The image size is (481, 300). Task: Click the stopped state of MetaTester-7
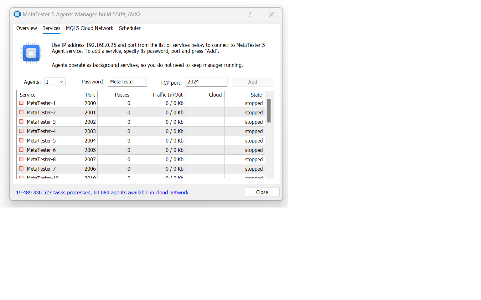tap(254, 169)
